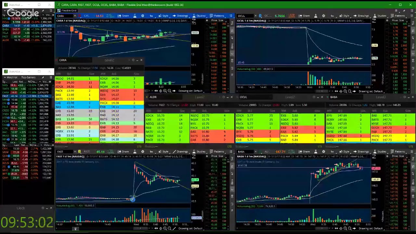The image size is (416, 234).
Task: Open the list menu icon on OCUL chart toolbar
Action: coord(412,16)
